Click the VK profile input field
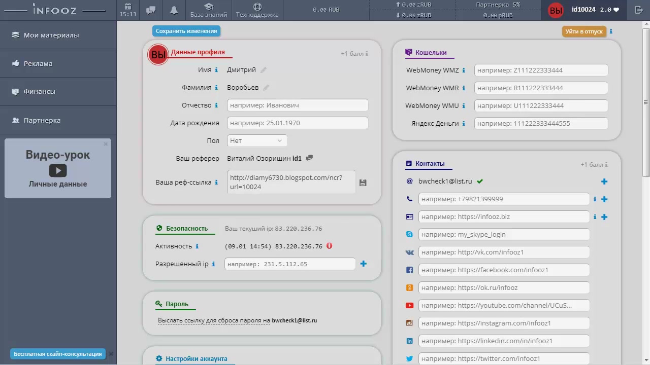The height and width of the screenshot is (365, 650). tap(504, 252)
